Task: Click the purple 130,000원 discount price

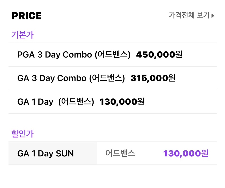Action: pyautogui.click(x=186, y=153)
